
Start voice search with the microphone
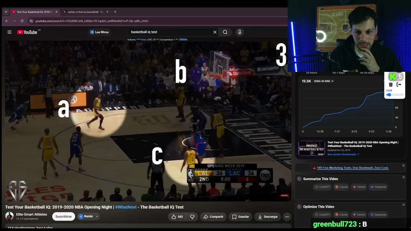[x=240, y=32]
